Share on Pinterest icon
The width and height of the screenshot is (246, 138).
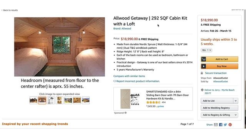230,125
